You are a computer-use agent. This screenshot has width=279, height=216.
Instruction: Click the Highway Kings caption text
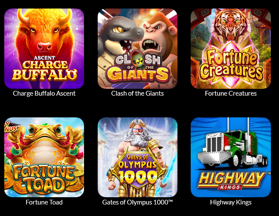click(231, 202)
